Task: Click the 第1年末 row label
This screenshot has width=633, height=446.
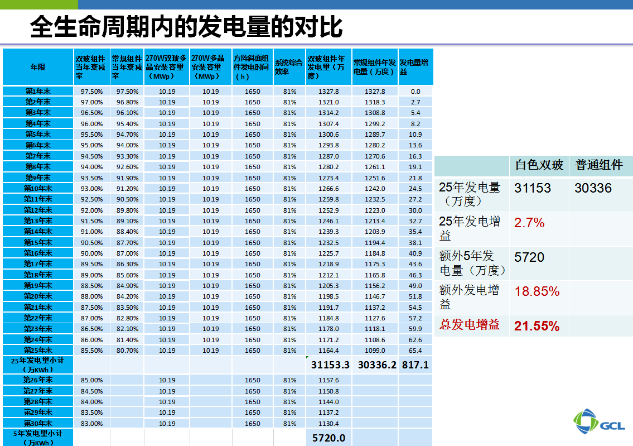Action: [x=38, y=91]
